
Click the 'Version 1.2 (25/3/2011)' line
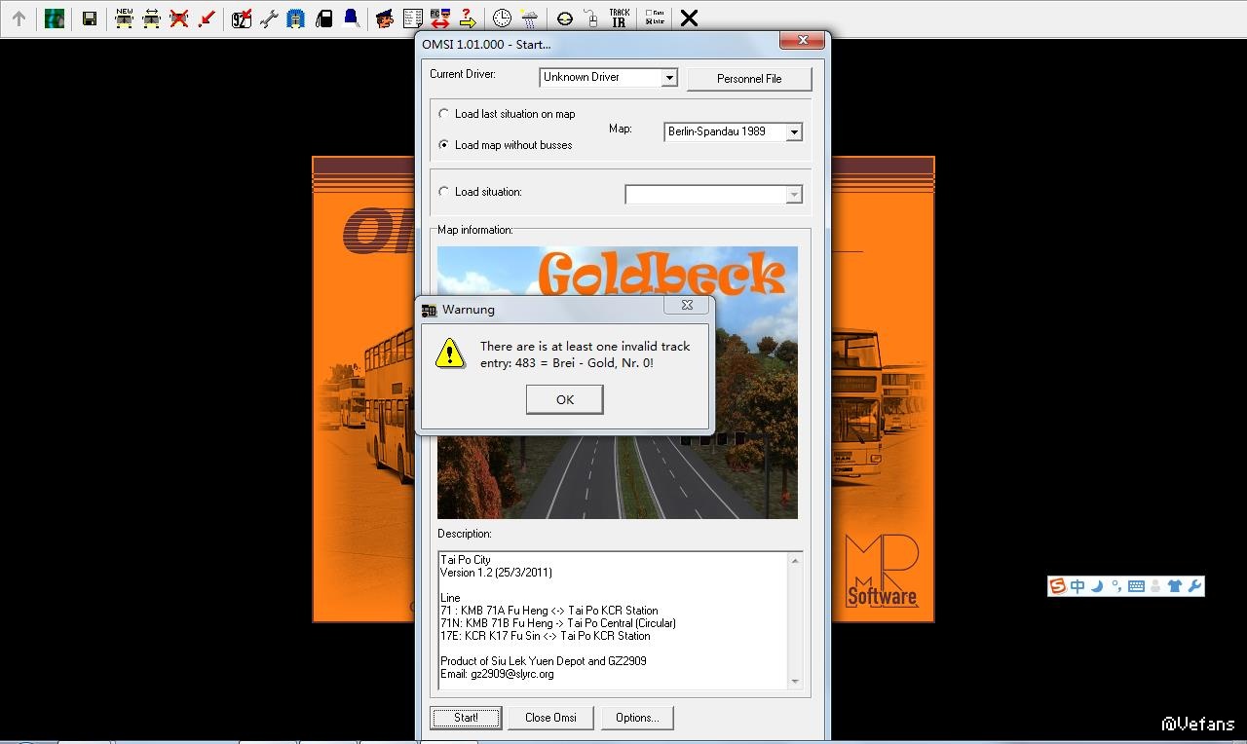click(x=496, y=573)
